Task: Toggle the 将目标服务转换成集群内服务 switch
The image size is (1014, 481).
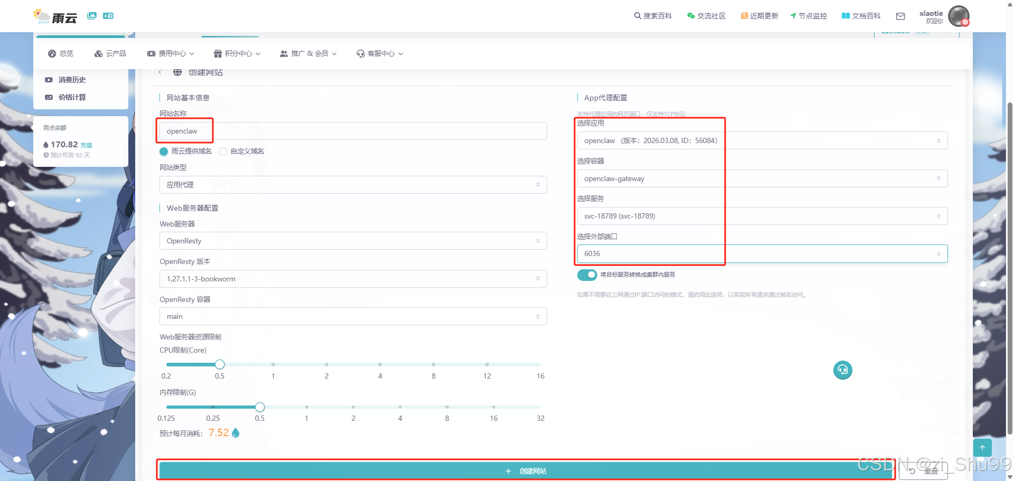Action: (587, 275)
